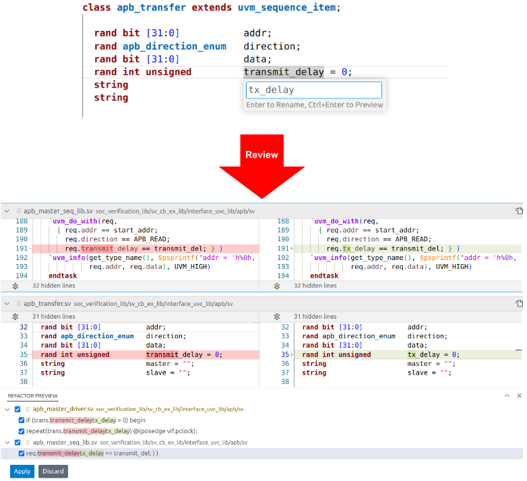Collapse Refactor Preview panel with caret icon
The image size is (527, 481).
(507, 396)
